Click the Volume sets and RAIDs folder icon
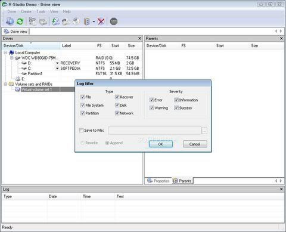 [x=11, y=84]
